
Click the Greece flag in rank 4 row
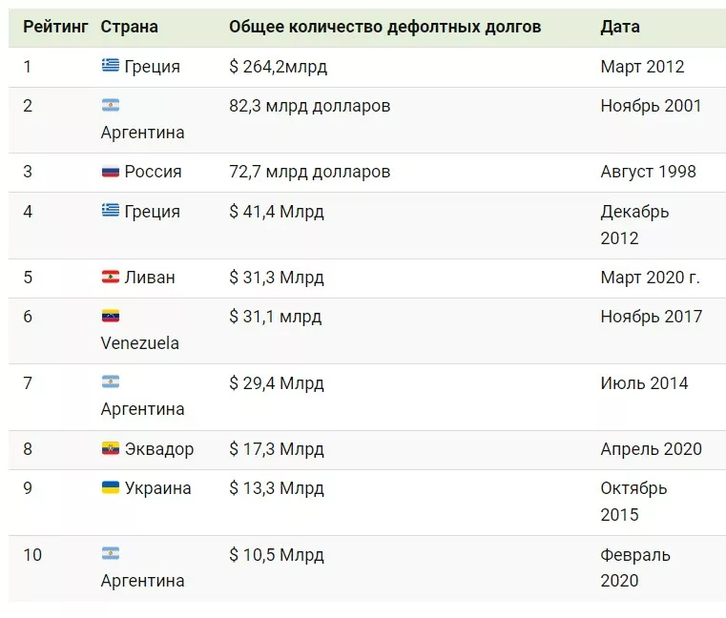coord(111,211)
